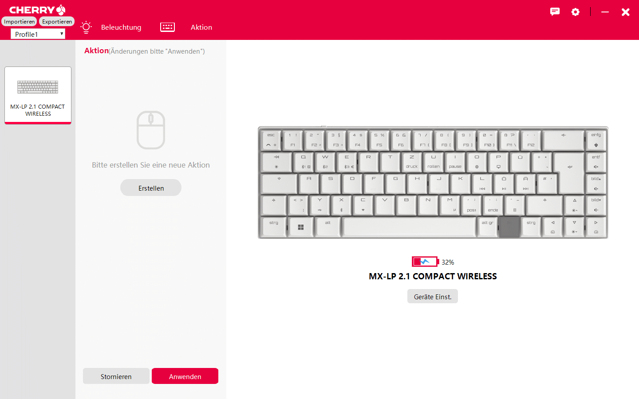Image resolution: width=639 pixels, height=399 pixels.
Task: Click the Importieren button
Action: tap(19, 21)
